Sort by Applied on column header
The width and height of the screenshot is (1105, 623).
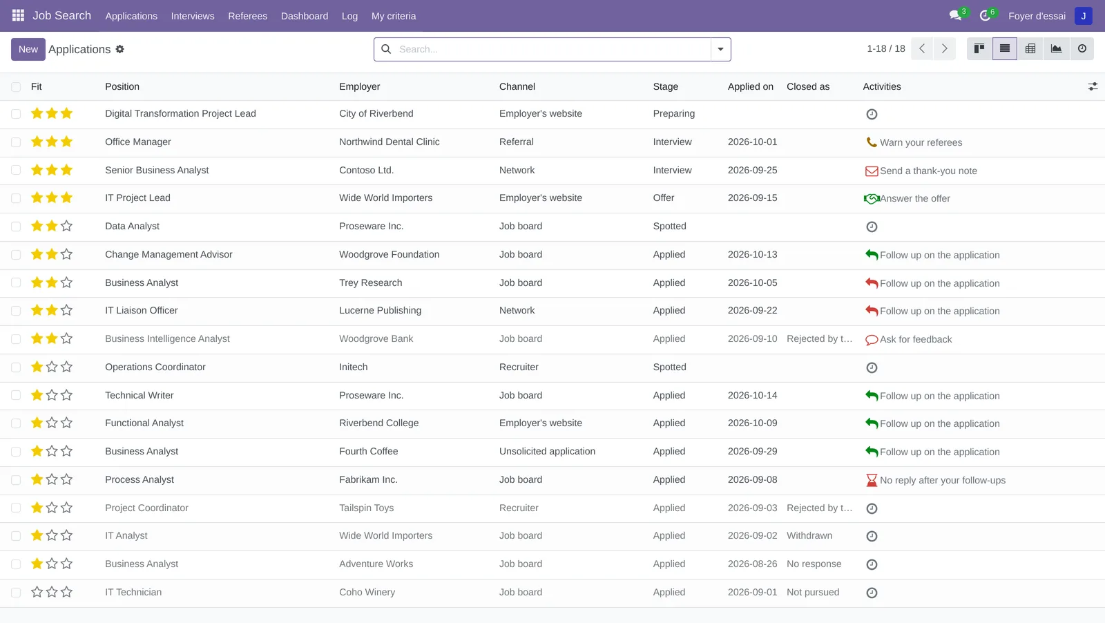[751, 86]
